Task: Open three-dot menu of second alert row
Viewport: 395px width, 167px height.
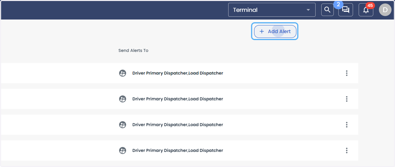Action: pos(347,99)
